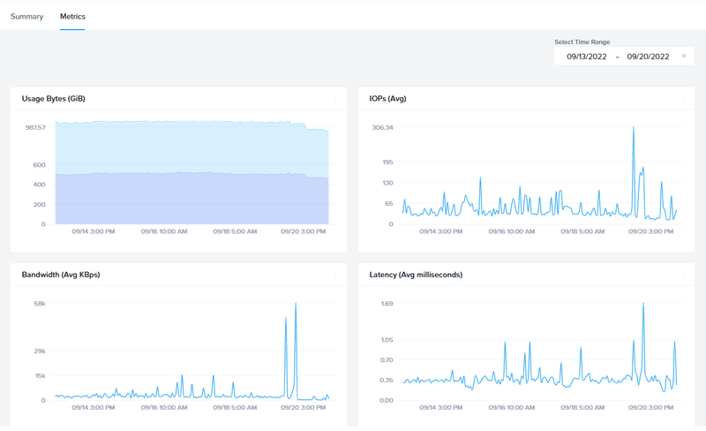Open the IOPs chart options menu
Screen dimensions: 706x431
683,99
